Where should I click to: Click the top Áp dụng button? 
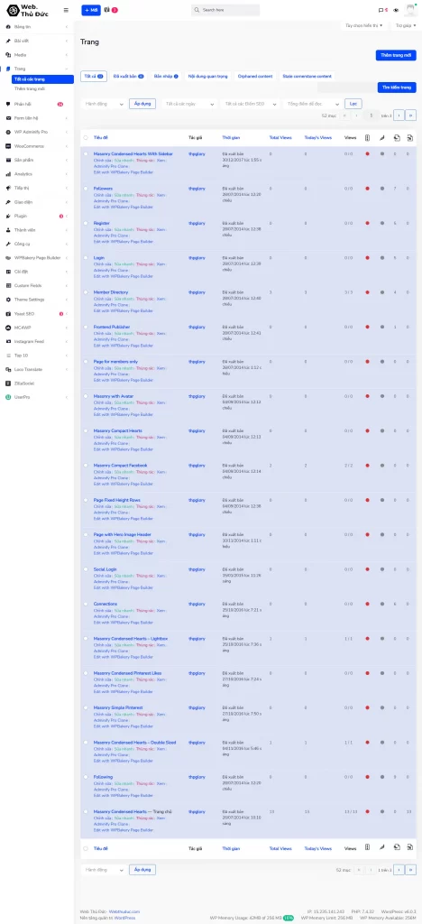click(x=142, y=104)
